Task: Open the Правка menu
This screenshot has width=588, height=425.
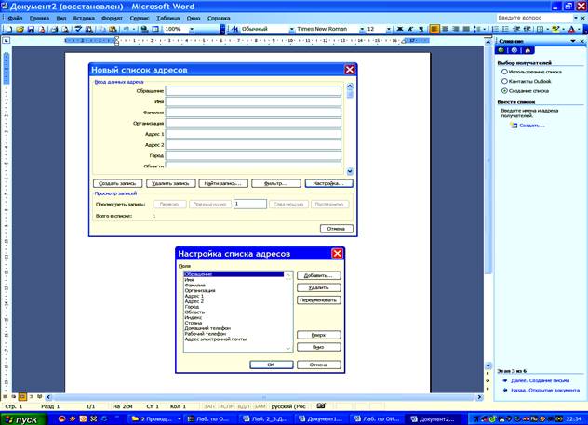Action: pos(39,18)
